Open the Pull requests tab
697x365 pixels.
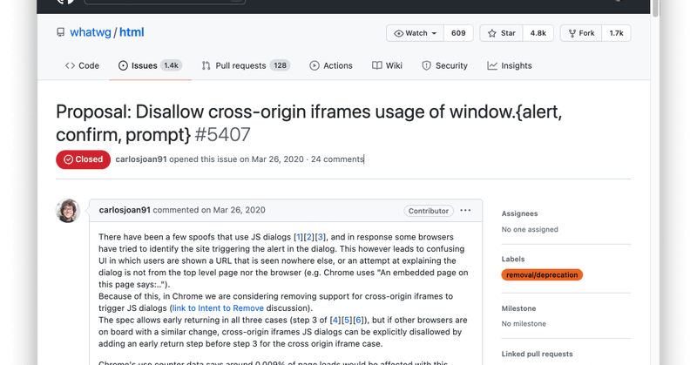click(246, 66)
